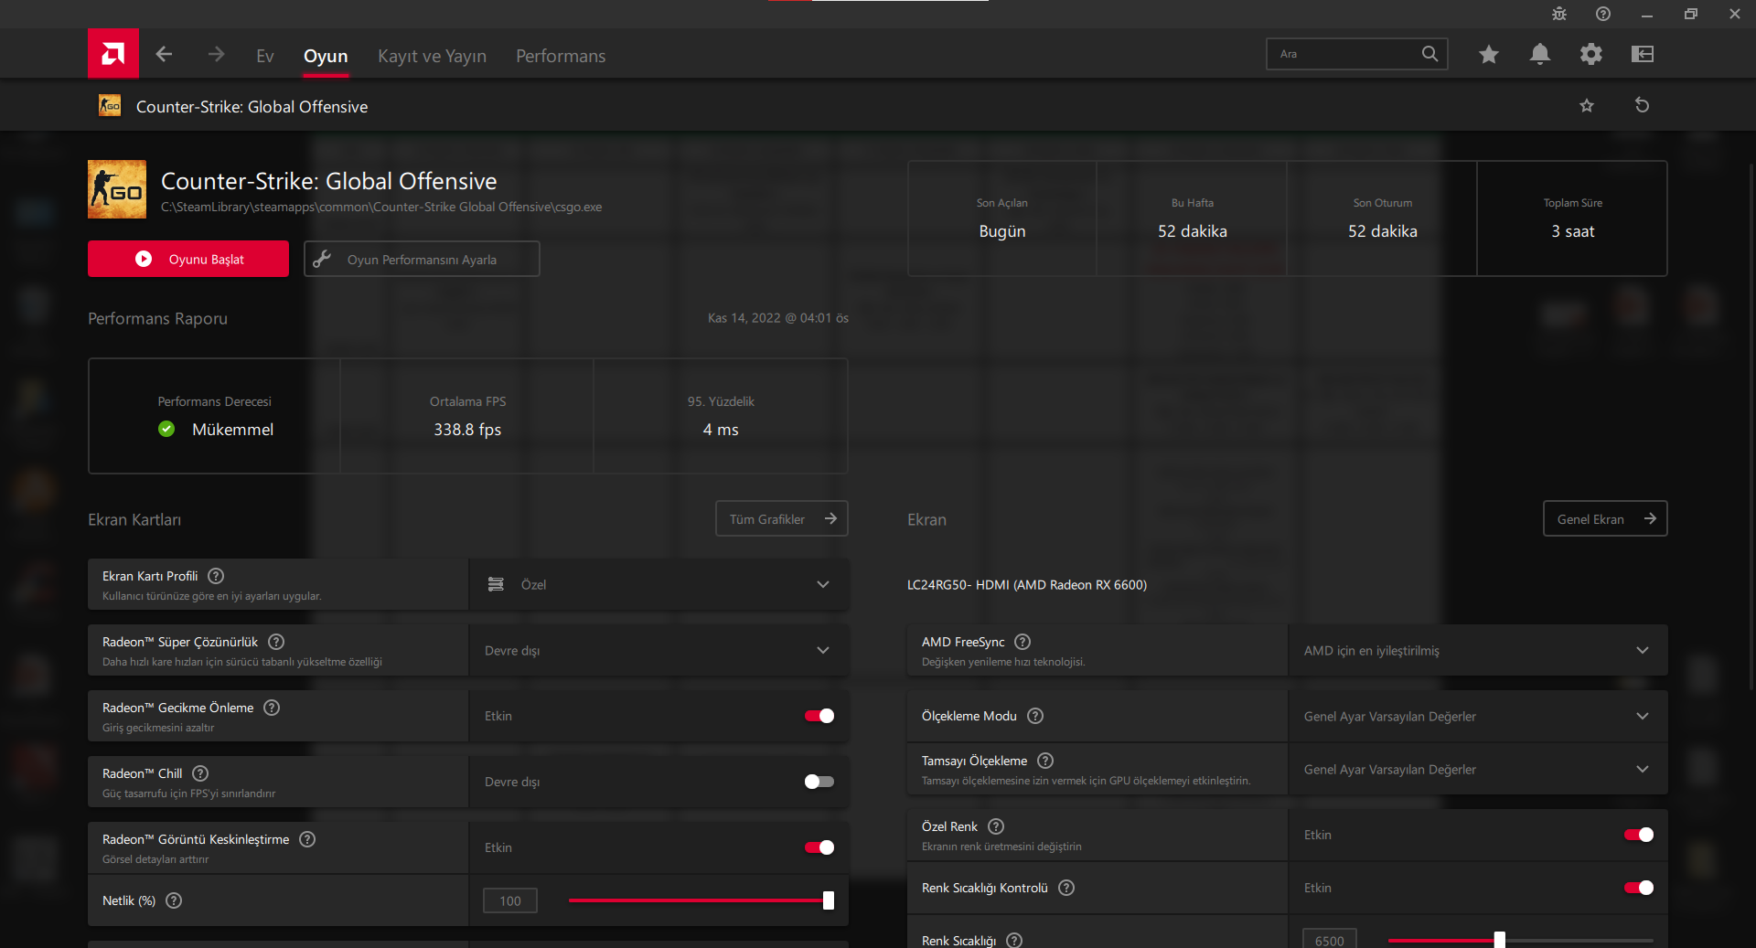
Task: Open notifications bell
Action: pyautogui.click(x=1540, y=55)
